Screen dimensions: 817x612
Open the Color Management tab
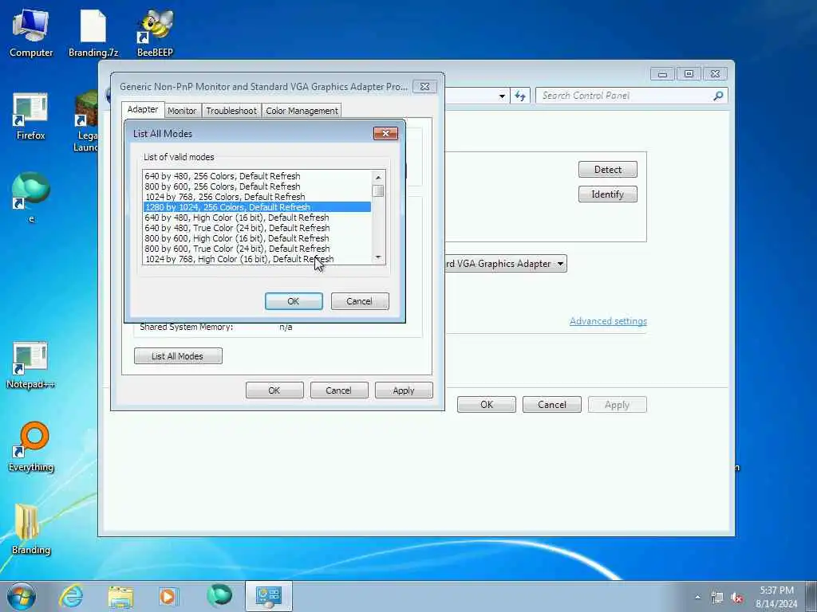pos(302,111)
